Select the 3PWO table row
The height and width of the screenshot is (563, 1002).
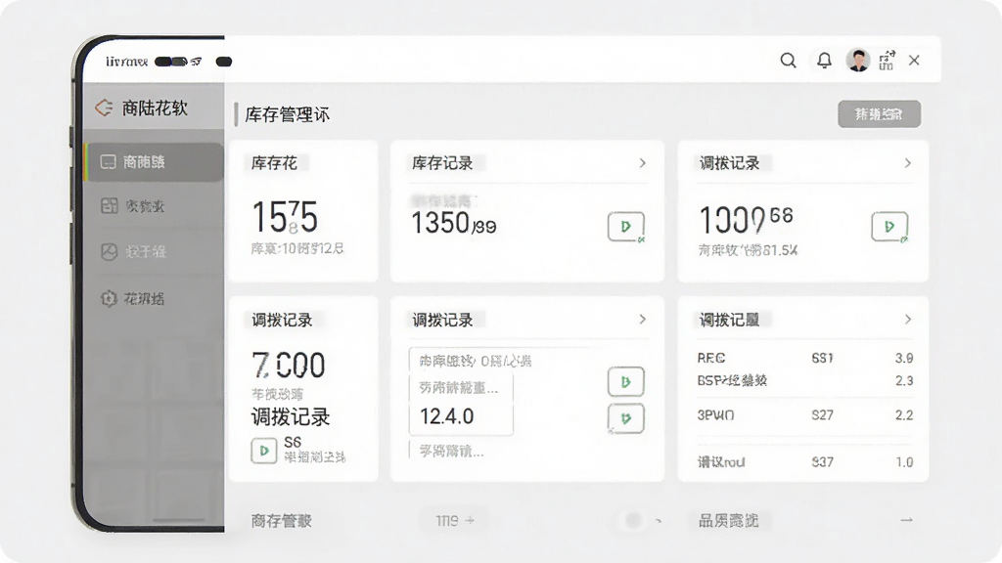pos(804,414)
